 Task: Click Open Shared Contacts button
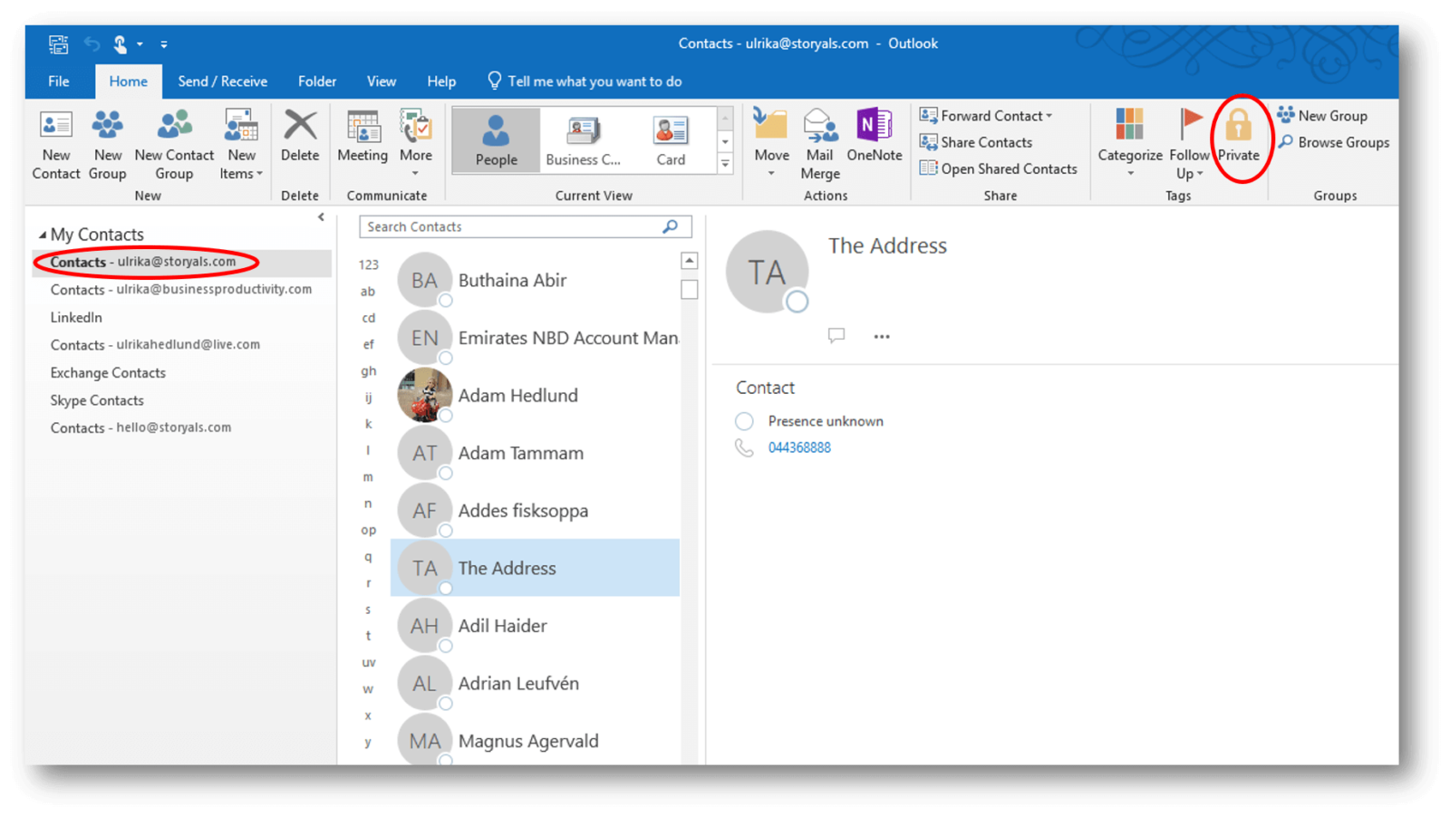[x=999, y=168]
